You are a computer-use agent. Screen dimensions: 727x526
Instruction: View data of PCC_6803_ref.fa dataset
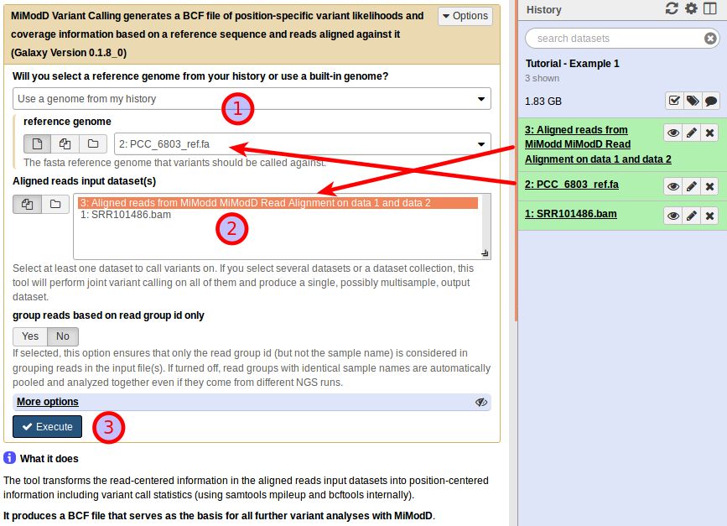[x=673, y=186]
